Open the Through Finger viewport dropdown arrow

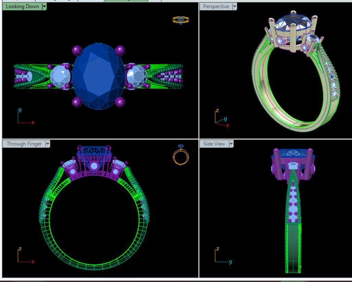pyautogui.click(x=47, y=144)
